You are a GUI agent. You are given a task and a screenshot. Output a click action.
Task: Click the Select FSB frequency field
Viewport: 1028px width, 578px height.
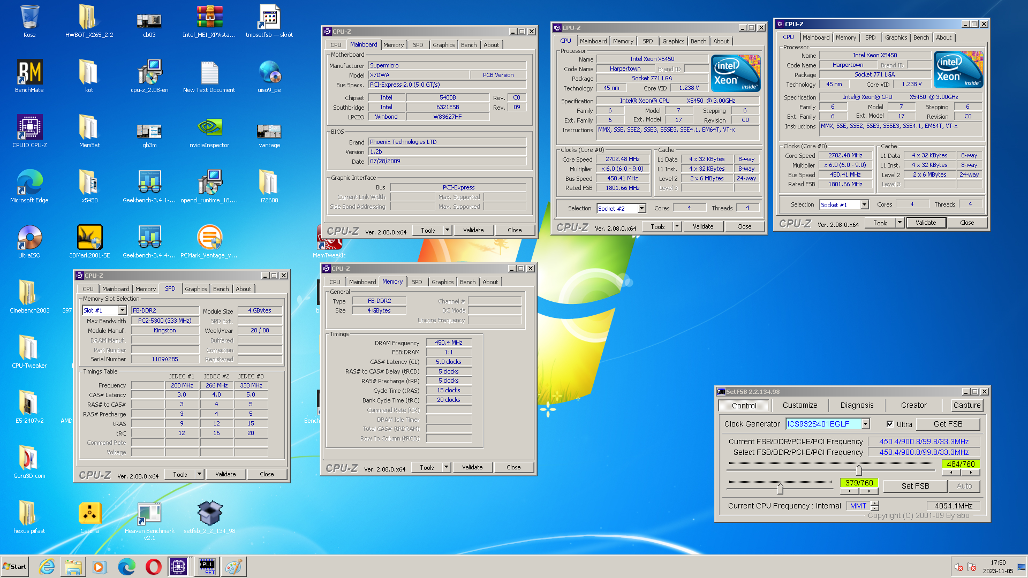924,452
